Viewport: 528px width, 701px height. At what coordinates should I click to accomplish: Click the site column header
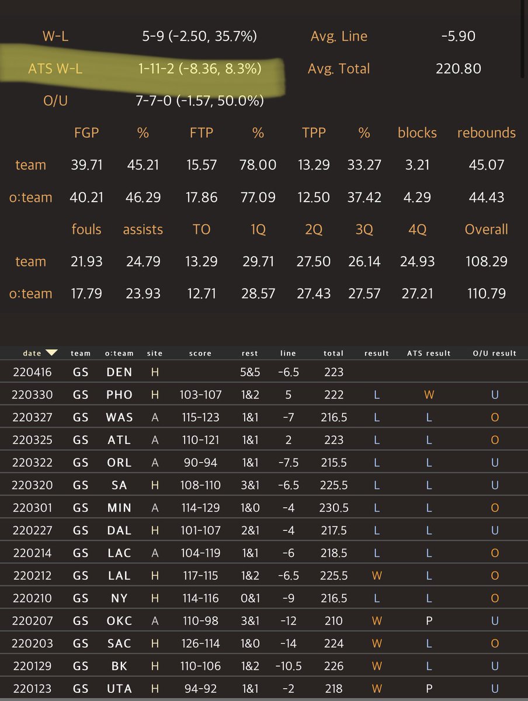click(155, 353)
